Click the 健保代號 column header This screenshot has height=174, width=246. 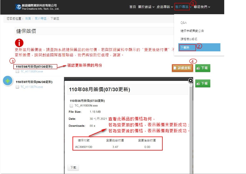coord(84,140)
